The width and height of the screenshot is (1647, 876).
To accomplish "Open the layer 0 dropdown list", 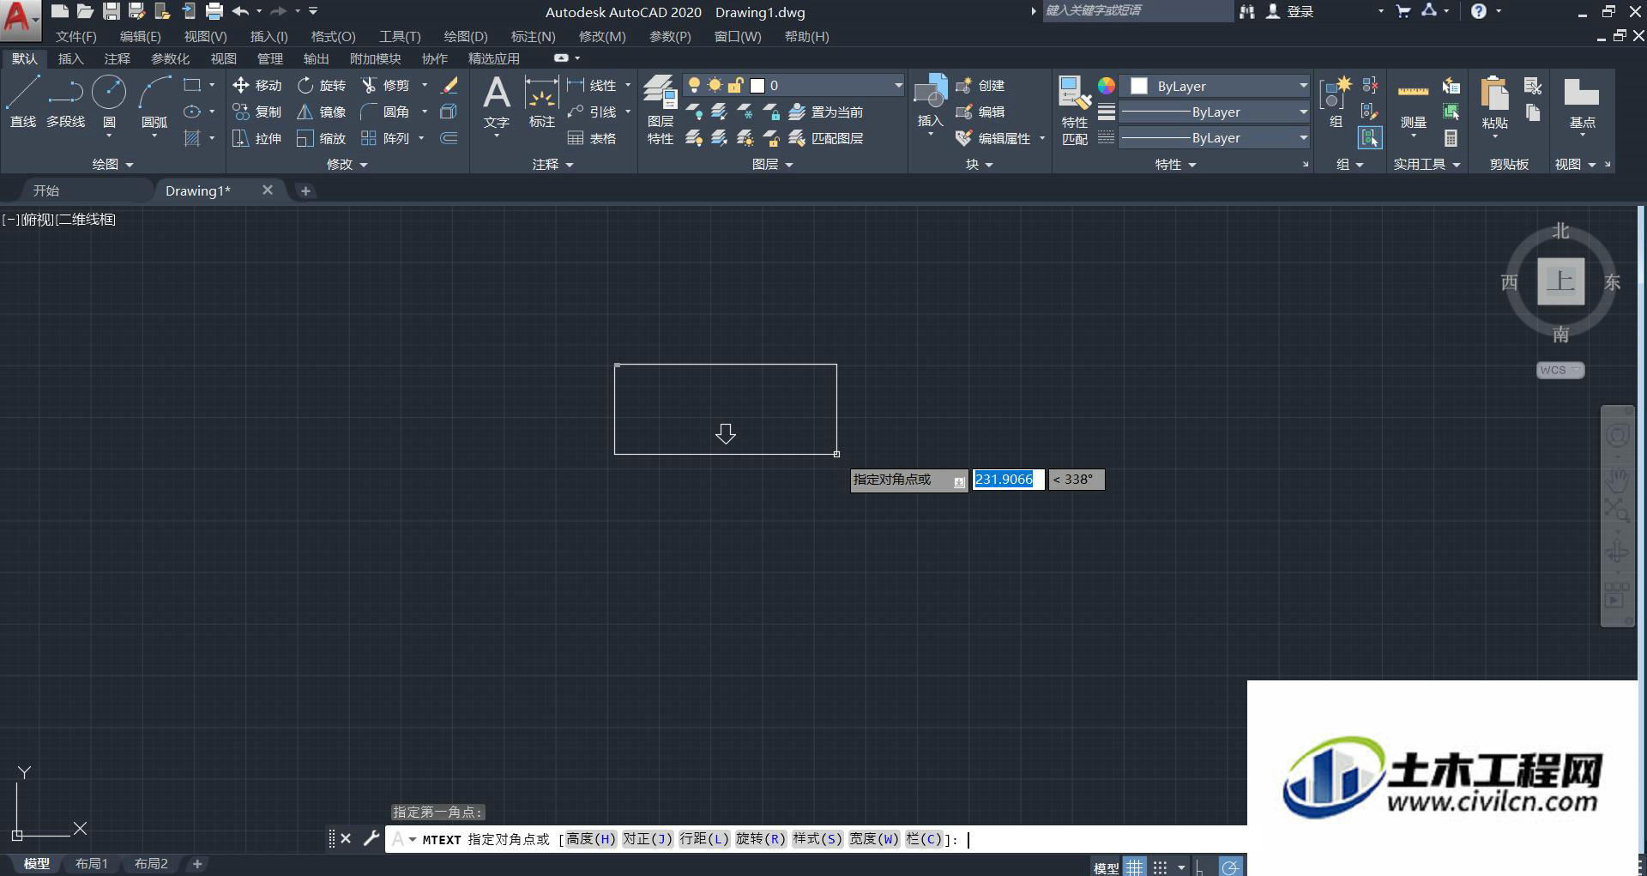I will tap(898, 85).
